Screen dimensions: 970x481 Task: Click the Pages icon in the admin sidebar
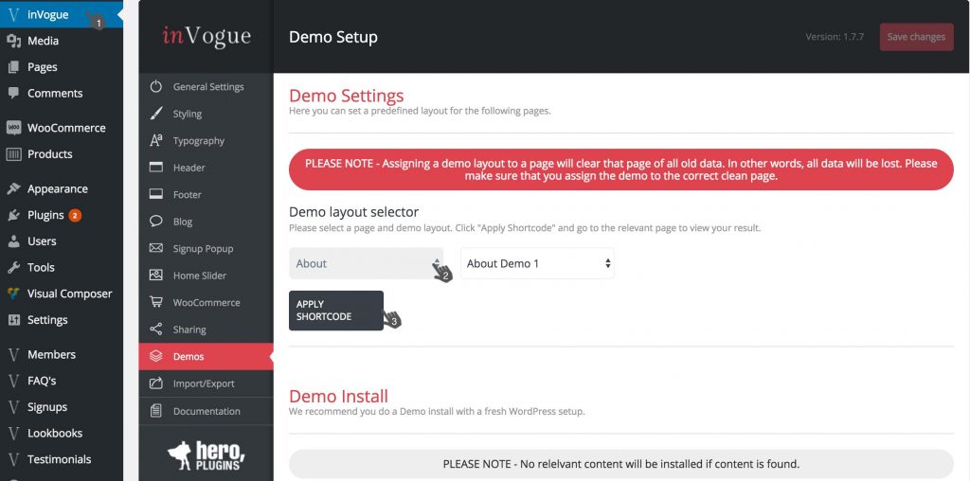13,67
